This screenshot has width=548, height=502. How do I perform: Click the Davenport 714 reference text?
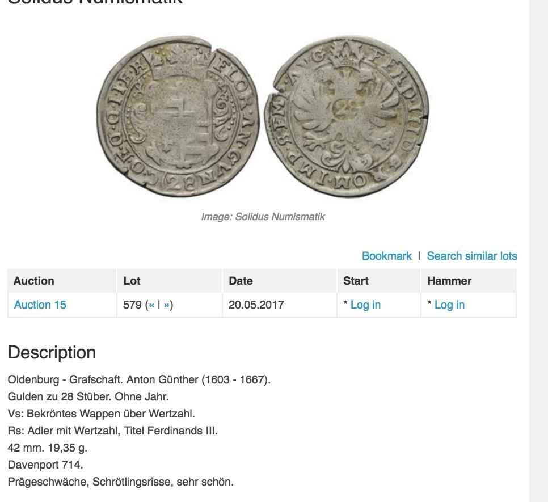(45, 465)
